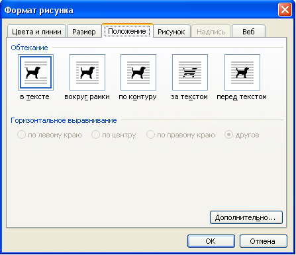Confirm with the OK button

pyautogui.click(x=211, y=241)
